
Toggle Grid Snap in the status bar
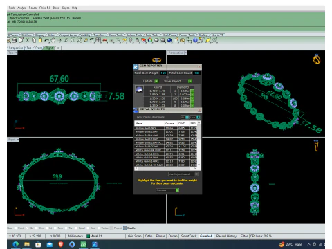(x=134, y=236)
